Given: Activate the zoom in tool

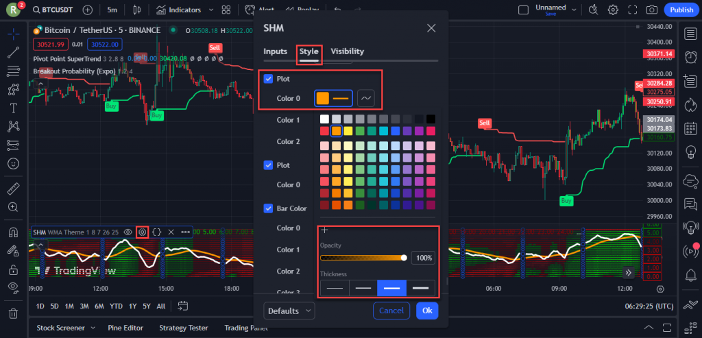Looking at the screenshot, I should coord(14,207).
